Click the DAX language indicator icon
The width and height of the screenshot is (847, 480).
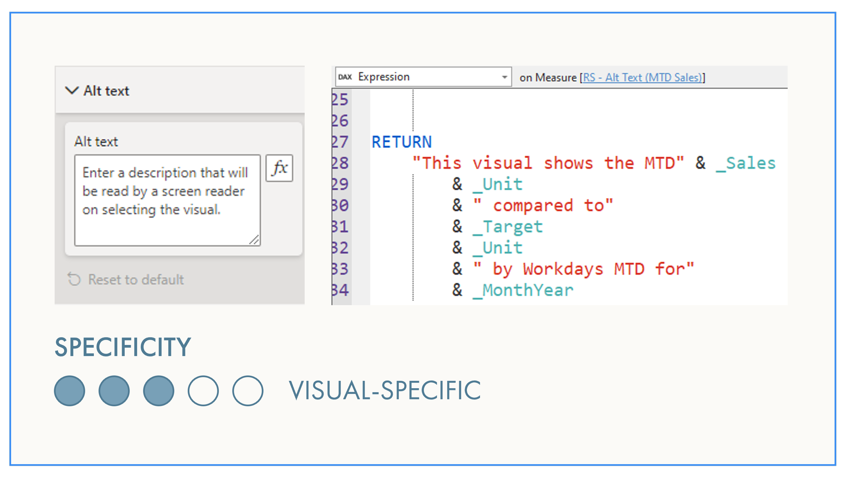[x=346, y=77]
